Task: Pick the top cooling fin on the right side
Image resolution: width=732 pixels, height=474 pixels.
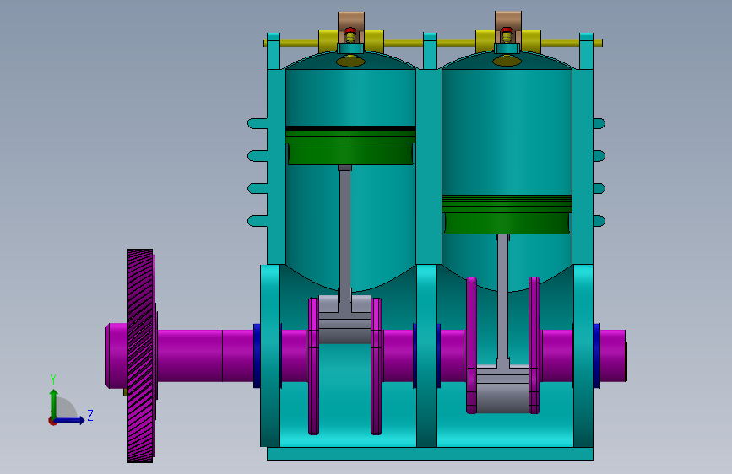Action: point(599,124)
